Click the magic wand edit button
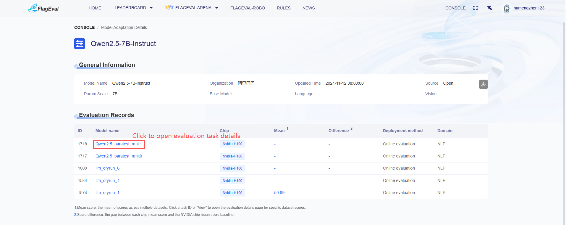 tap(483, 84)
